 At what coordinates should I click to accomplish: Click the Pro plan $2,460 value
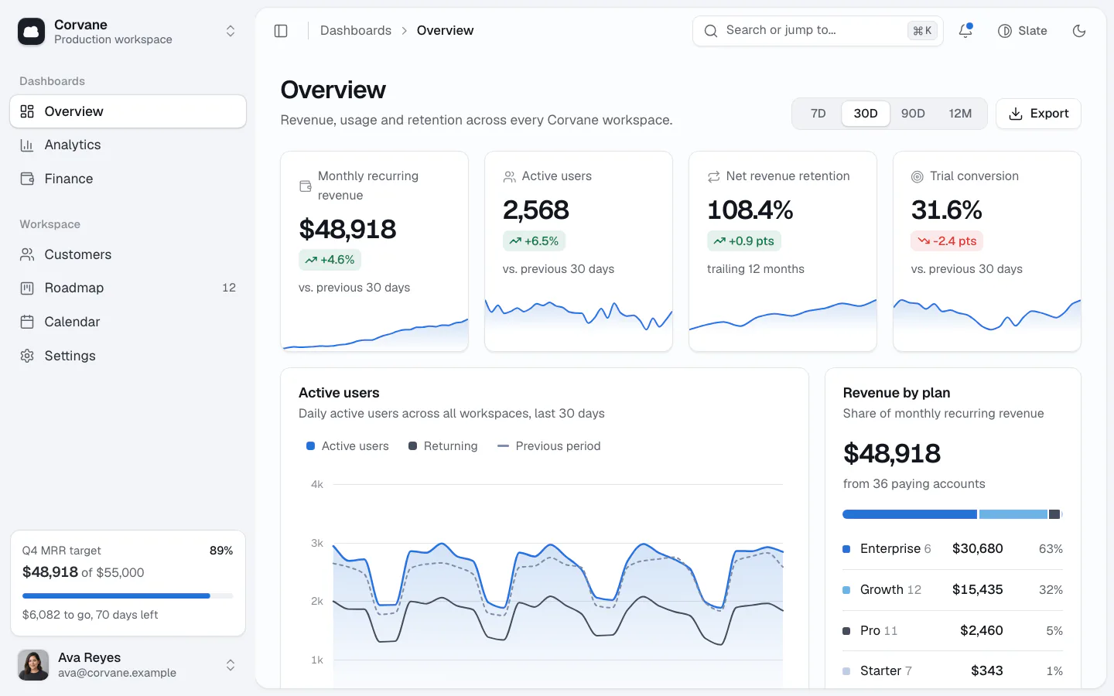pyautogui.click(x=982, y=631)
